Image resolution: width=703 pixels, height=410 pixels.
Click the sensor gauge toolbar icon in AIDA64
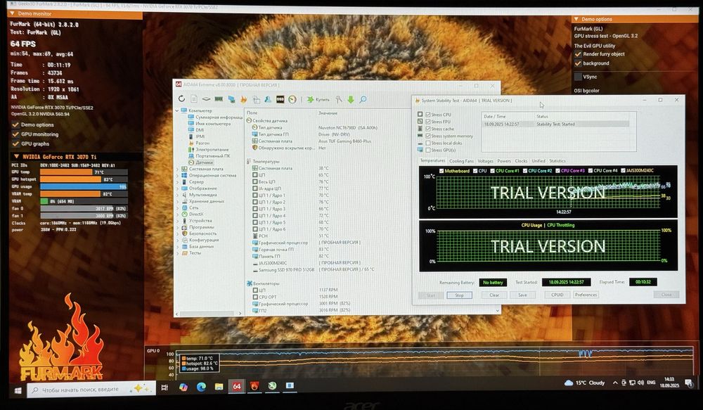click(292, 99)
